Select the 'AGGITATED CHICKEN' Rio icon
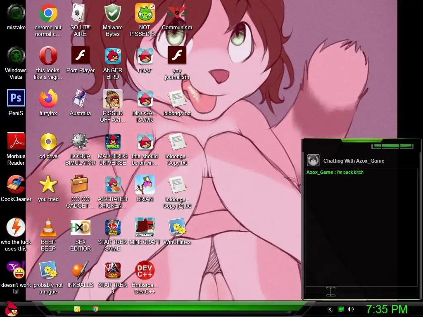 (112, 184)
